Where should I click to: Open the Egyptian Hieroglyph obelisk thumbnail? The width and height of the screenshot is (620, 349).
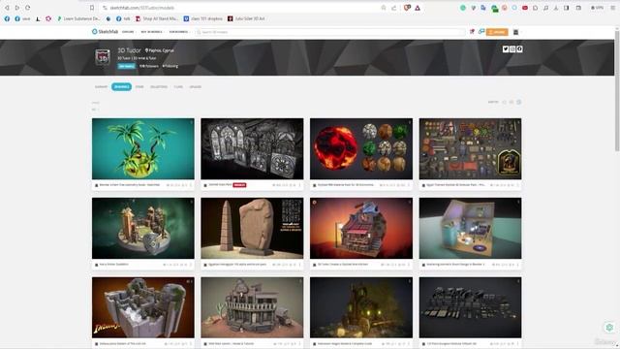[252, 228]
